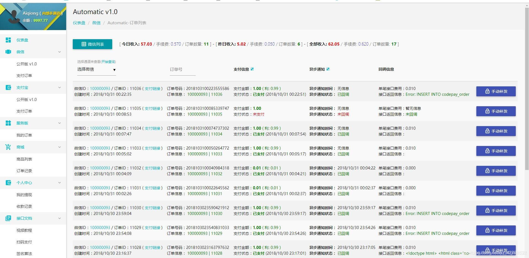
Task: Click the 微信 breadcrumb link
Action: tap(96, 23)
